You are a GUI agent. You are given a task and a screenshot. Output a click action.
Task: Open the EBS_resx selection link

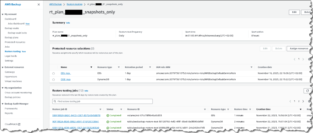(x=66, y=74)
